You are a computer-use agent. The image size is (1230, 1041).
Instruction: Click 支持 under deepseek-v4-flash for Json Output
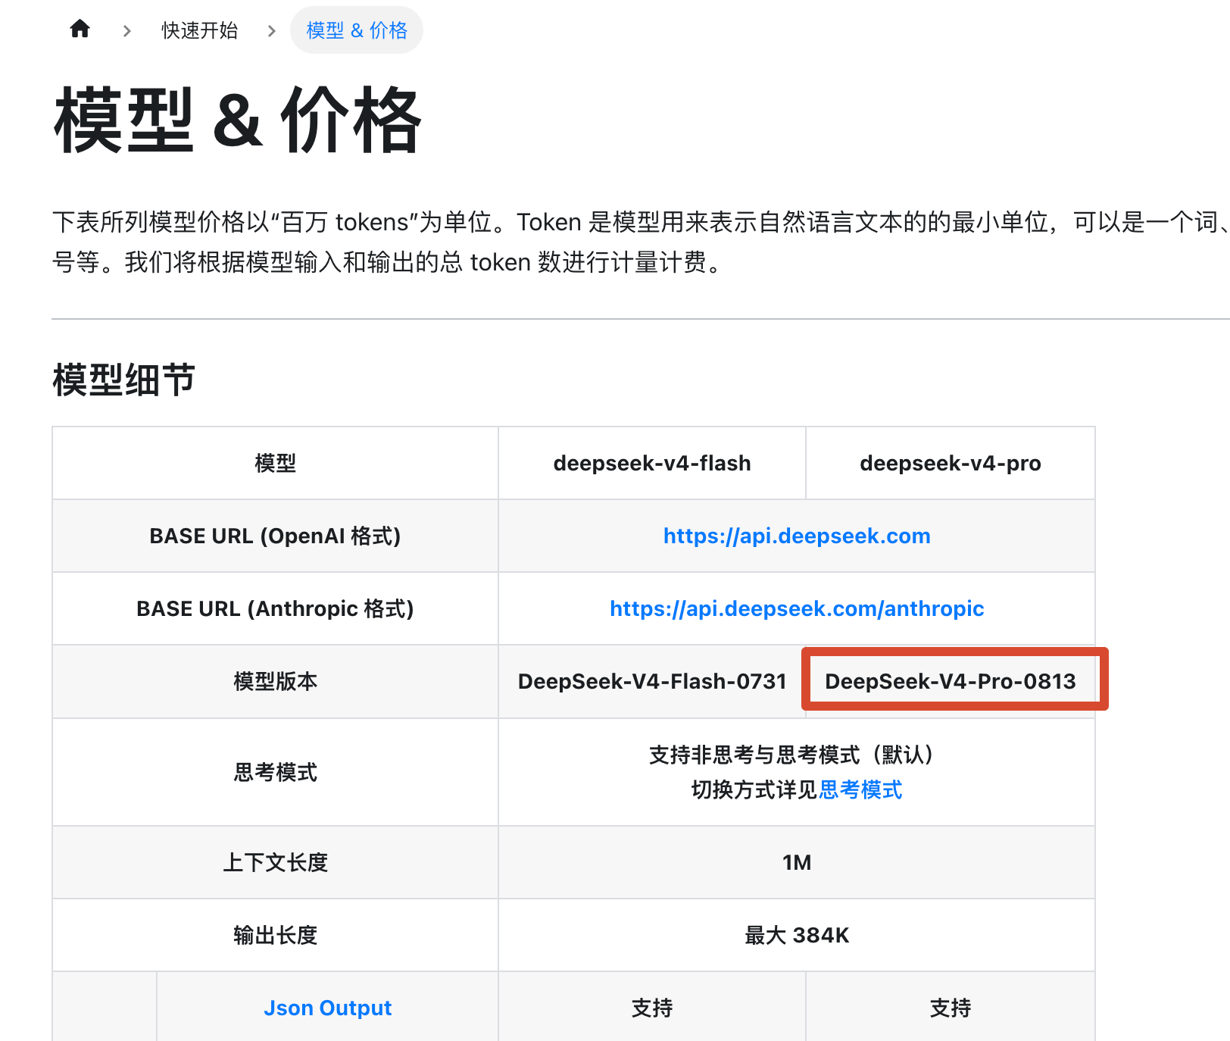(652, 1008)
